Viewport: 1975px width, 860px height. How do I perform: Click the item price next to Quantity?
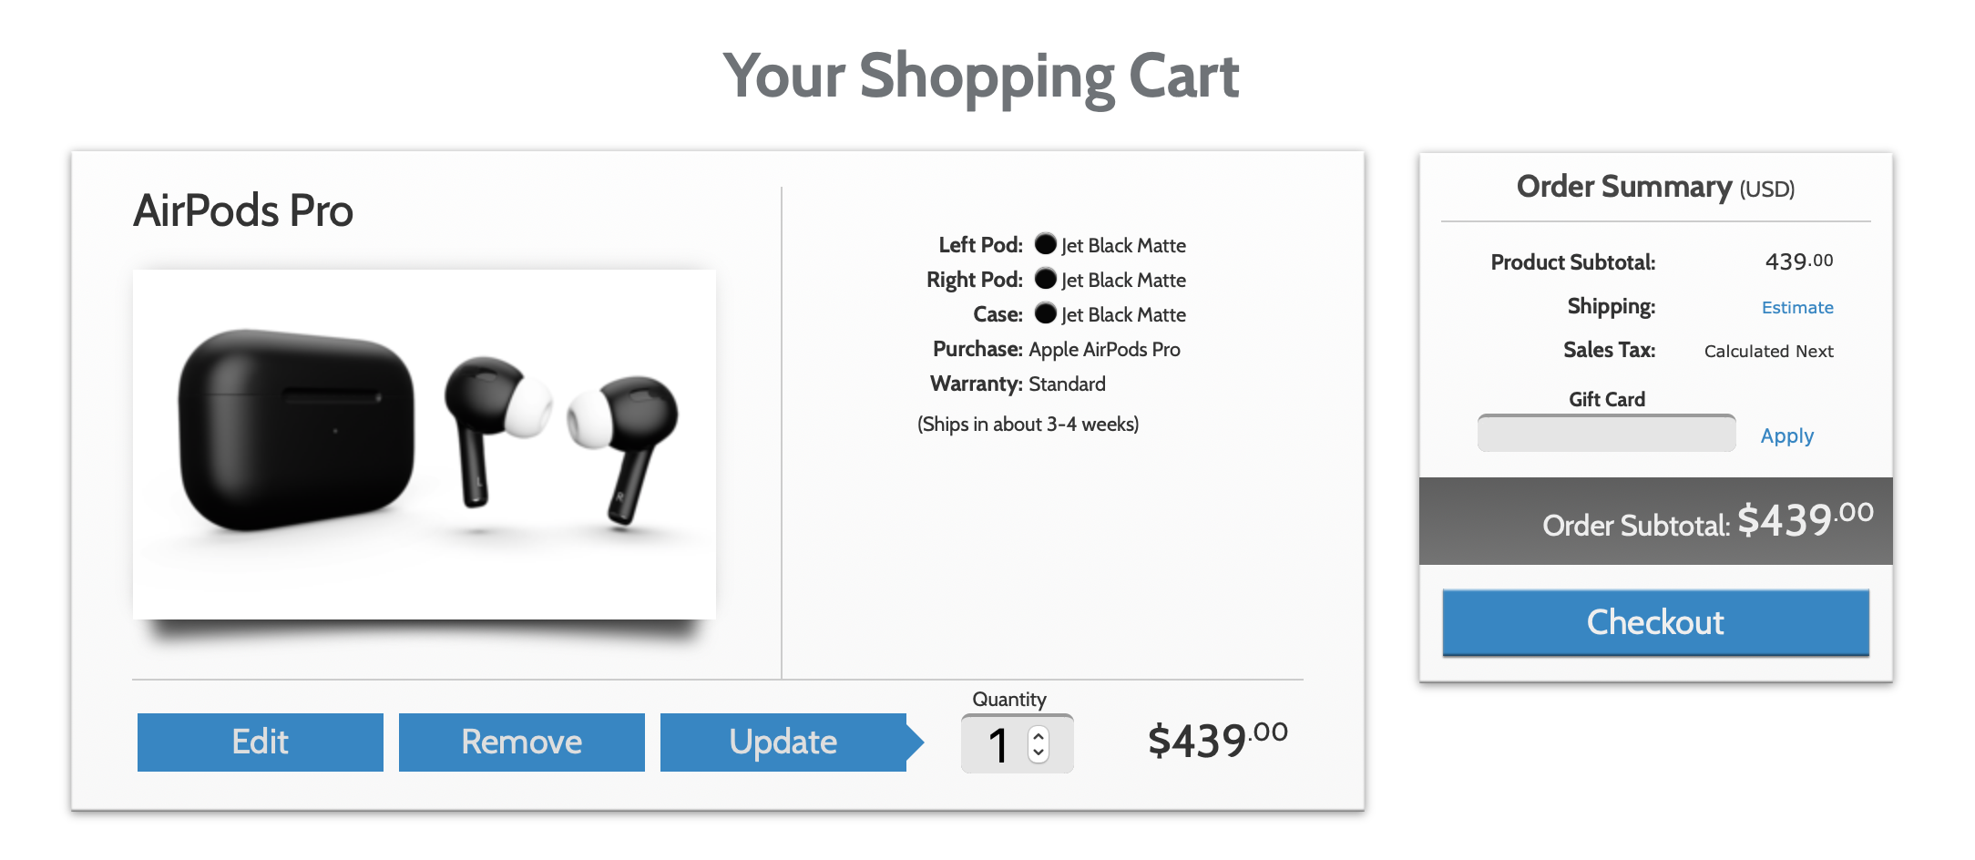1216,741
